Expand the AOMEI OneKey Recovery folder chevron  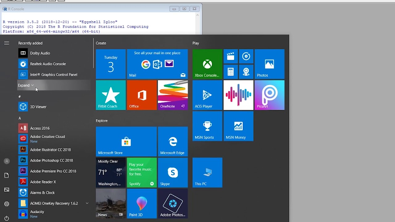pyautogui.click(x=87, y=203)
